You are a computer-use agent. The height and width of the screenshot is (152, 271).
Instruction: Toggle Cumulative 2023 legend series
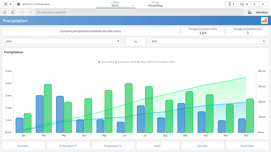(x=165, y=62)
